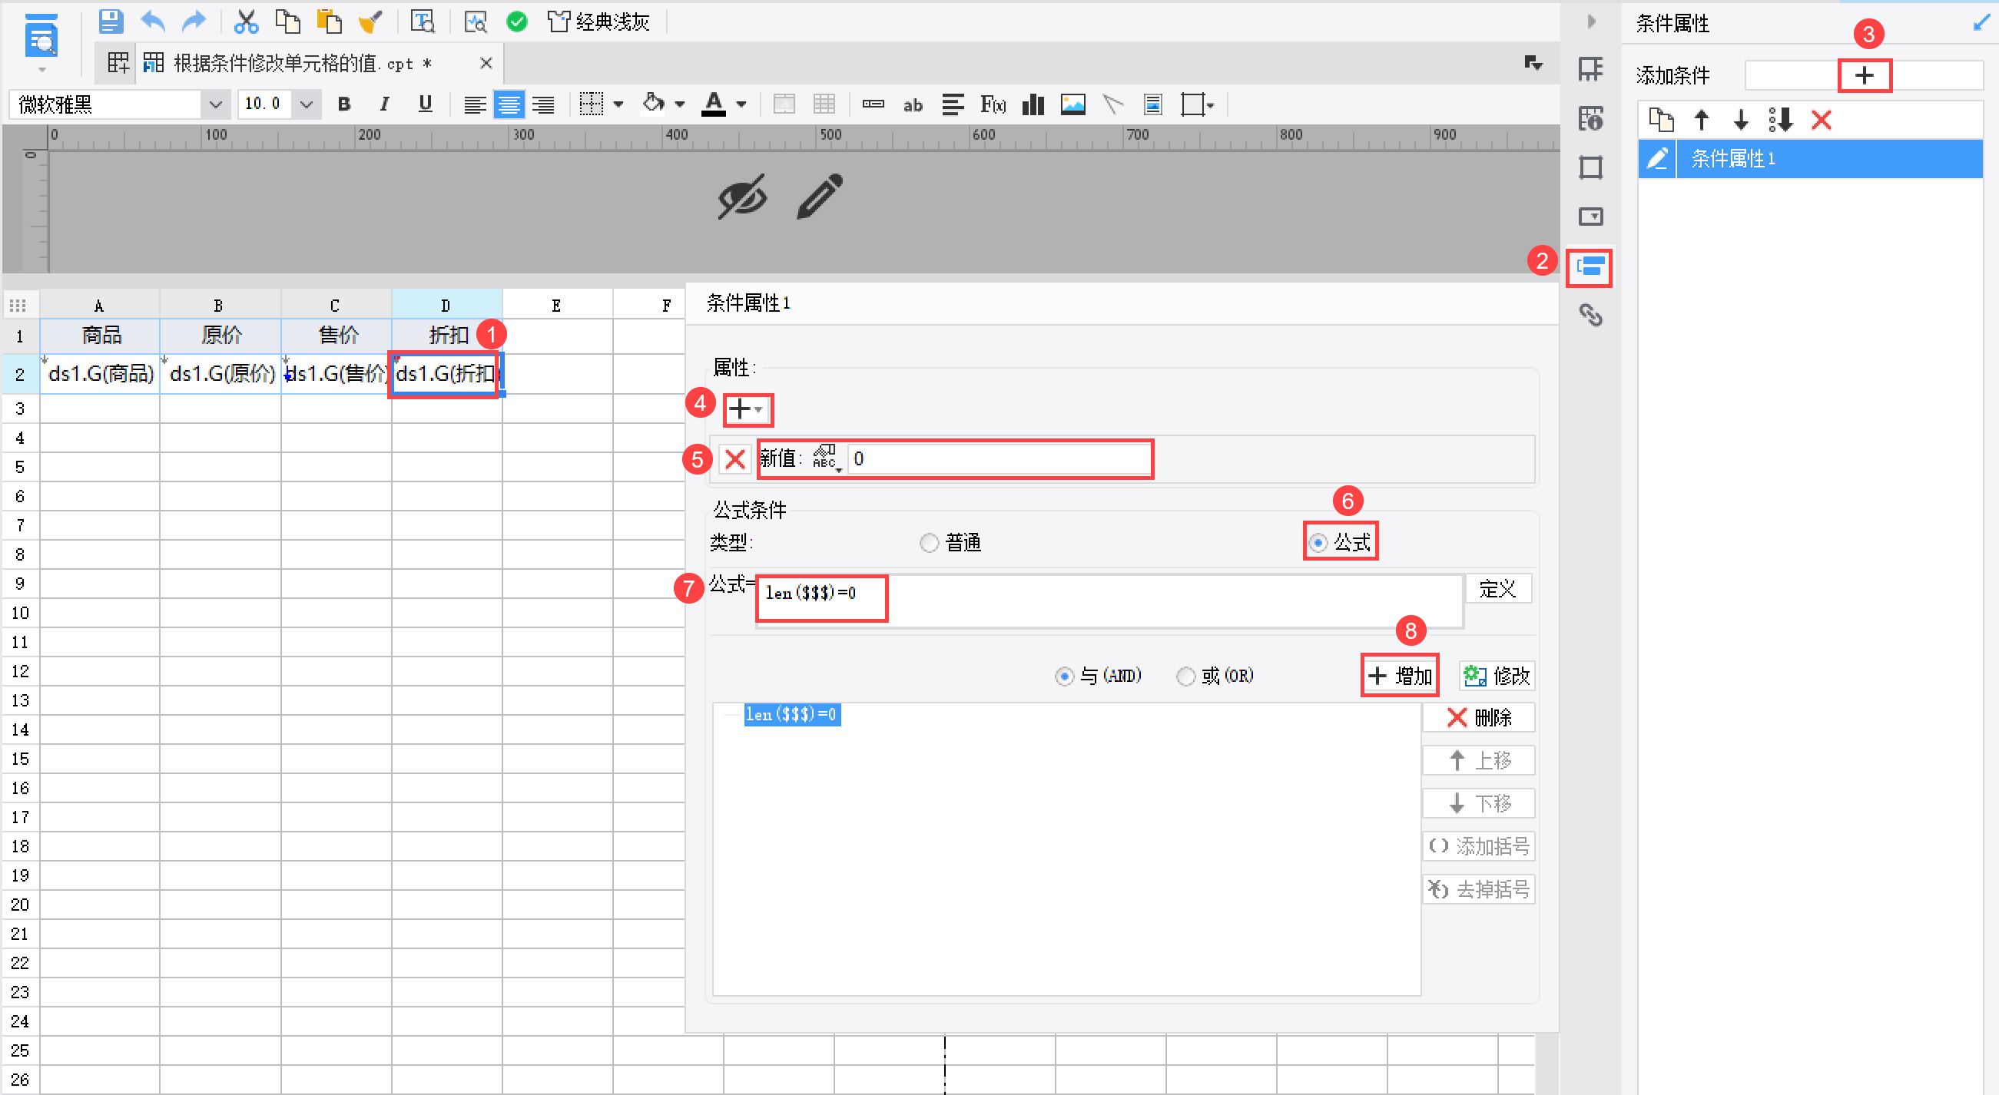The image size is (1999, 1095).
Task: Click the 定义 button next to the formula
Action: [x=1497, y=590]
